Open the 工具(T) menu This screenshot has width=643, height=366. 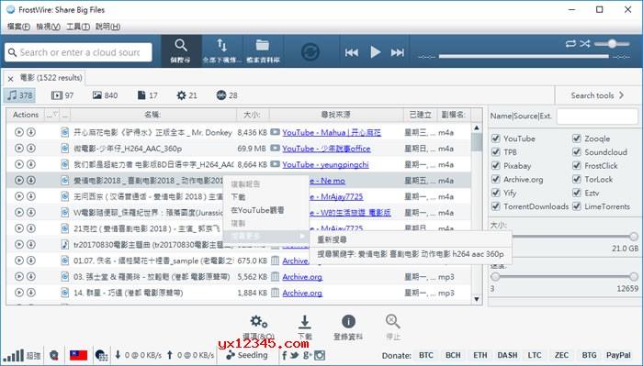[x=78, y=27]
